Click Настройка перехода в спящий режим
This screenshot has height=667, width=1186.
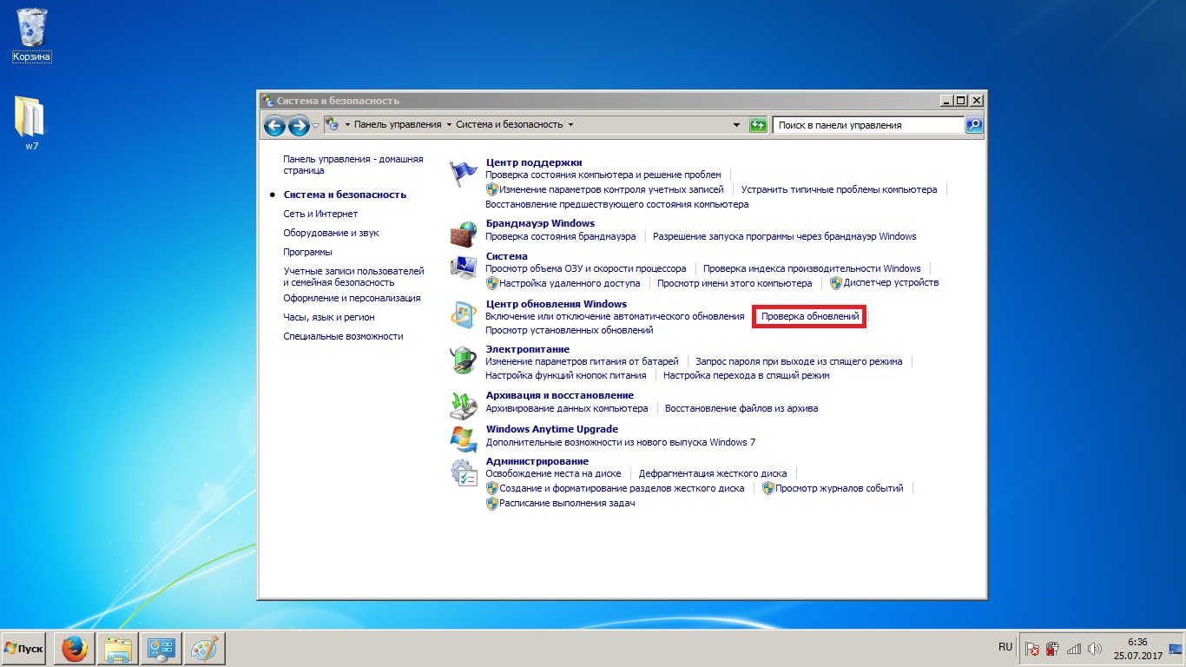[747, 375]
